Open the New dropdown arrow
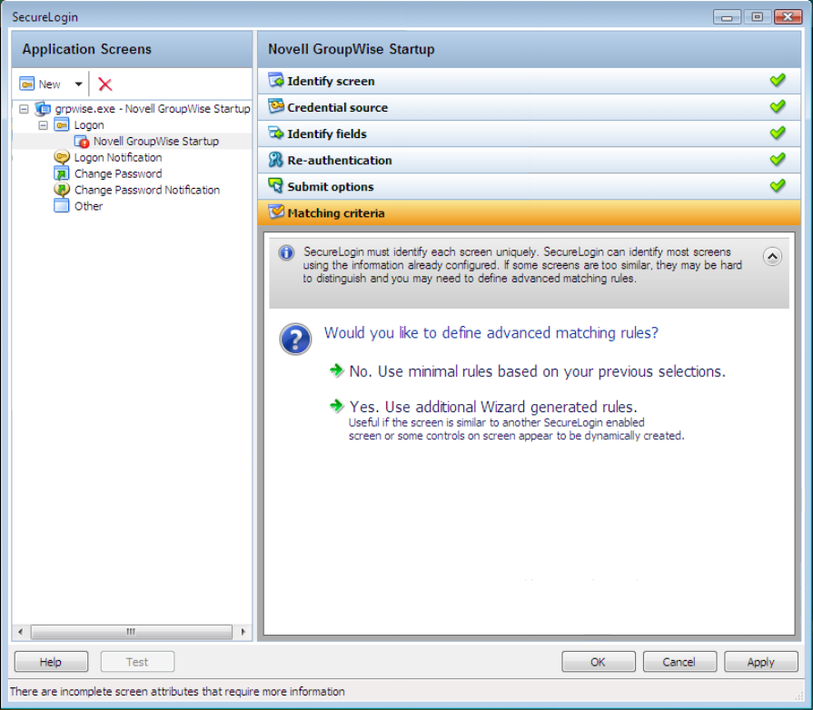Image resolution: width=813 pixels, height=710 pixels. tap(78, 84)
